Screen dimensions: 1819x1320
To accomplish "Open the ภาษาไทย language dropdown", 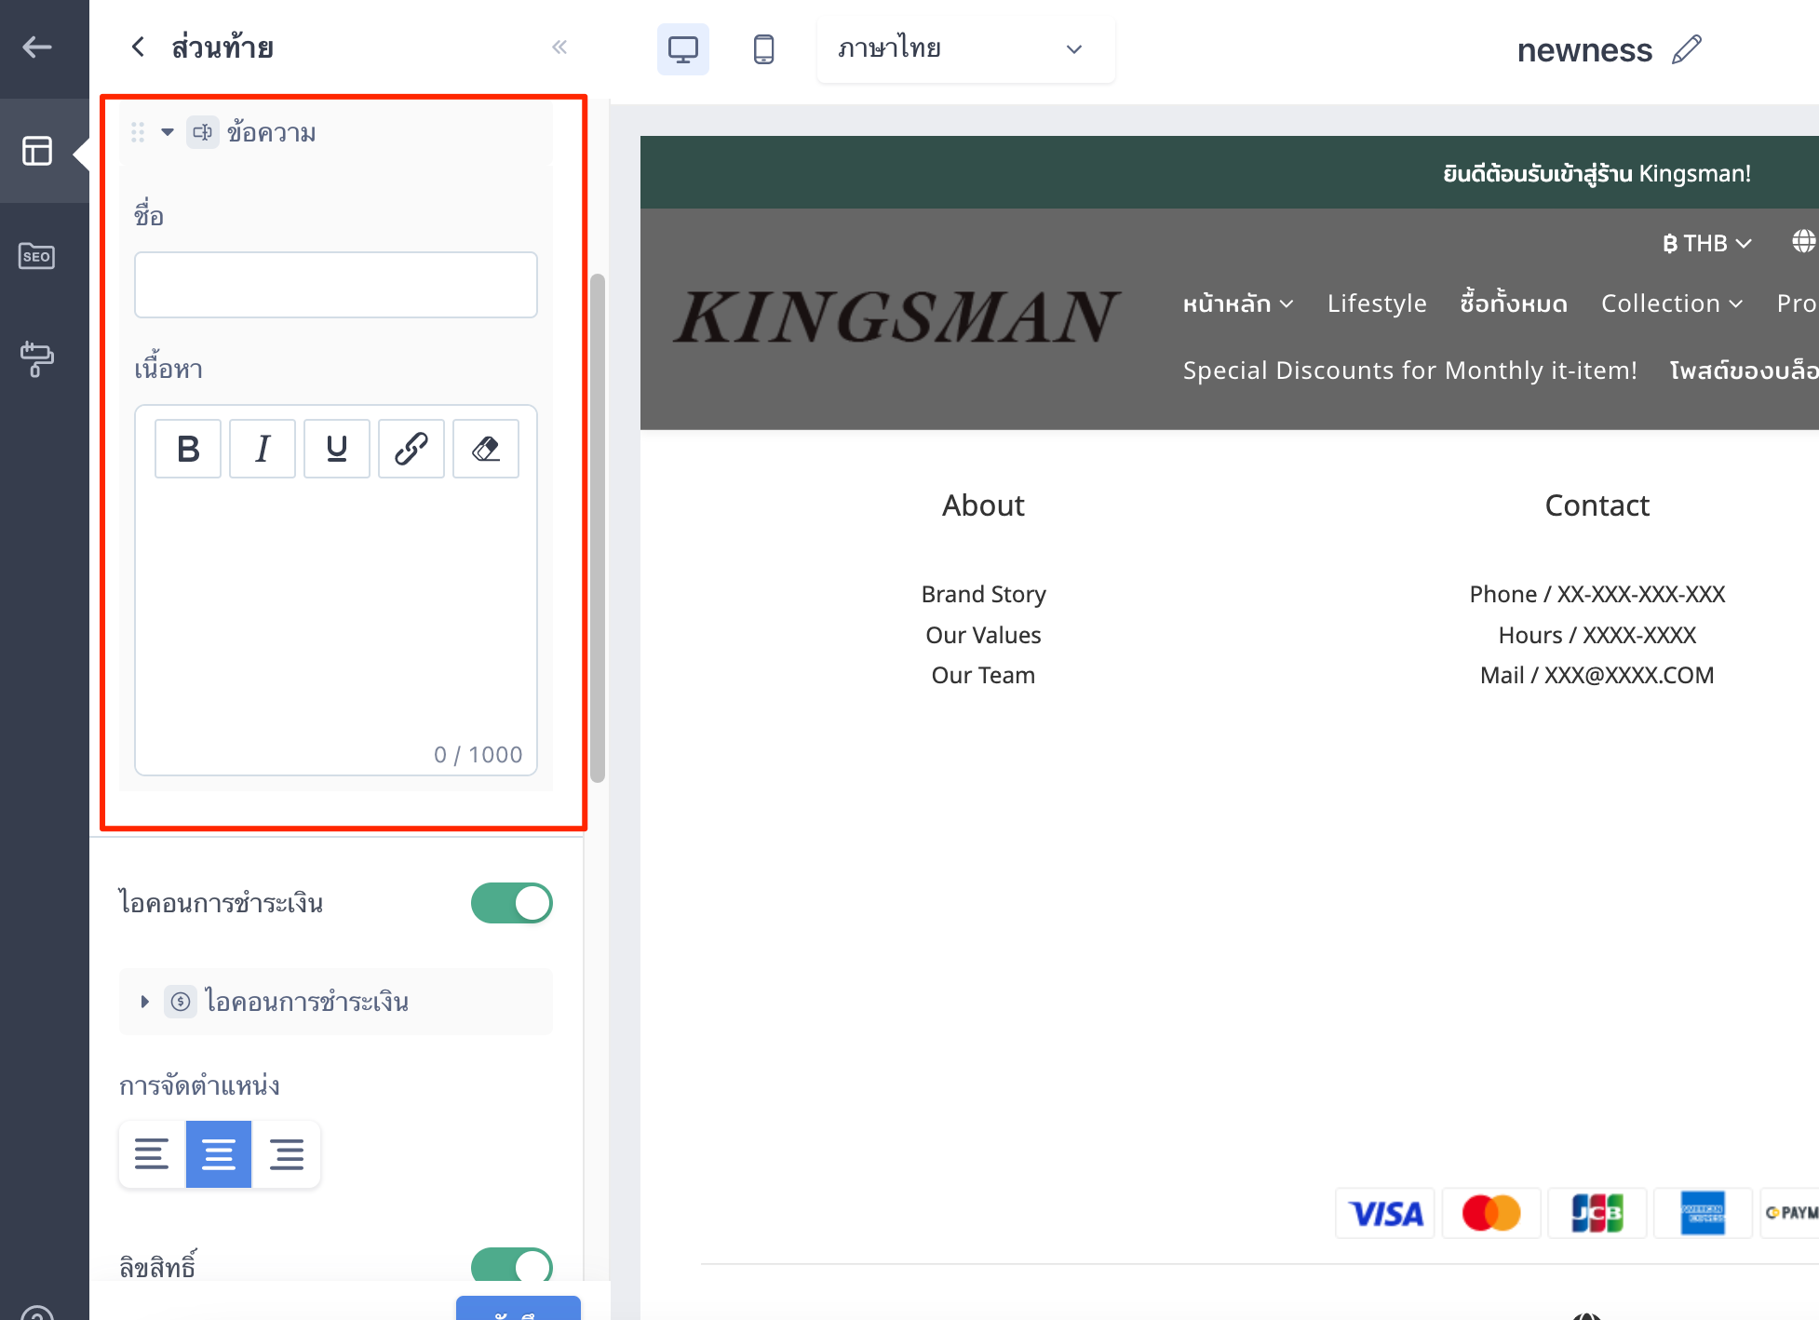I will tap(965, 48).
